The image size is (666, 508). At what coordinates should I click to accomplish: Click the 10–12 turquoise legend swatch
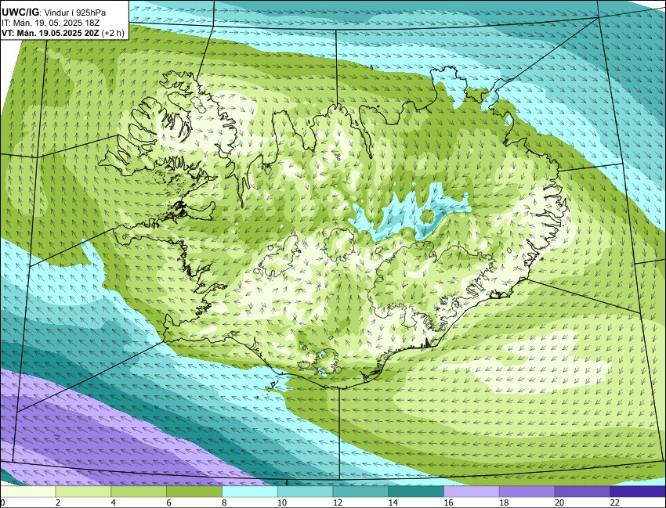305,492
